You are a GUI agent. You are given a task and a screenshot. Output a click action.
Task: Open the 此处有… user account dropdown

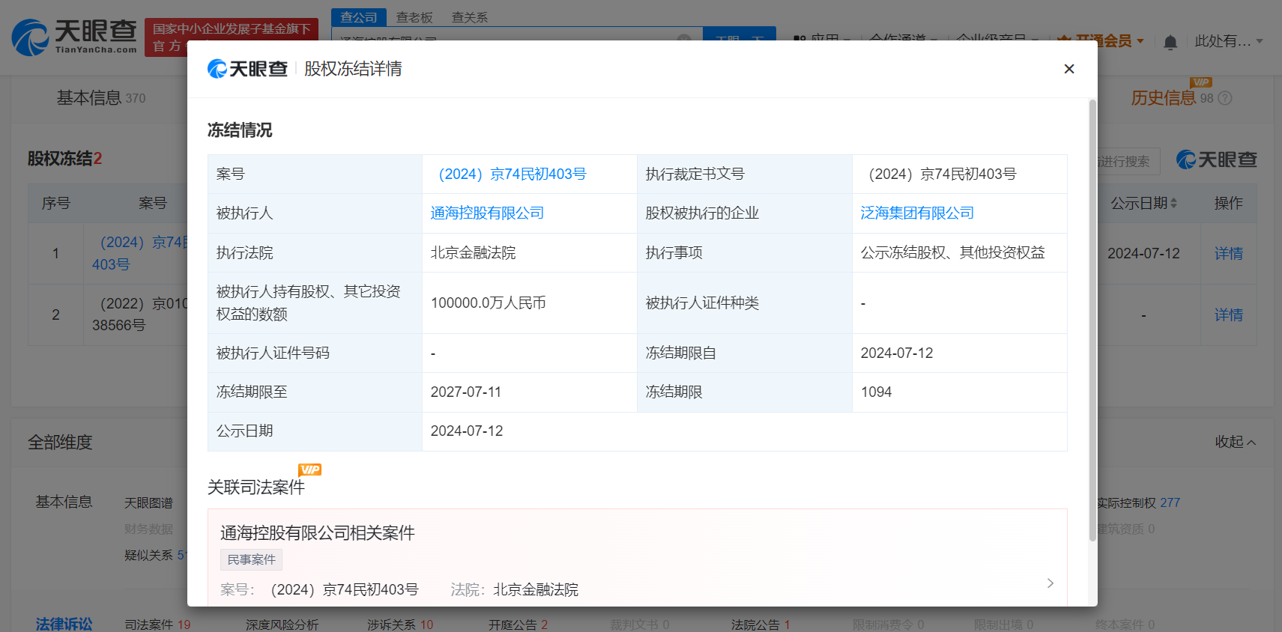[x=1229, y=41]
